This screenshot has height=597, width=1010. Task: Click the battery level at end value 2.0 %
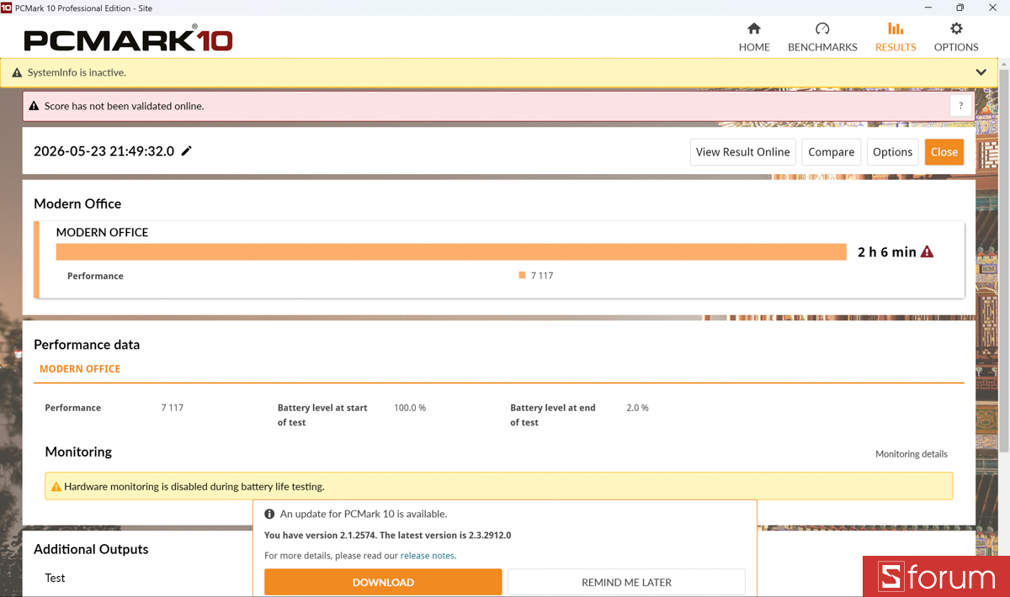click(x=637, y=408)
